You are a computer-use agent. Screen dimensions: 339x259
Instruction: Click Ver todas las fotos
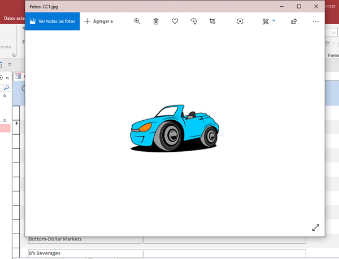53,21
